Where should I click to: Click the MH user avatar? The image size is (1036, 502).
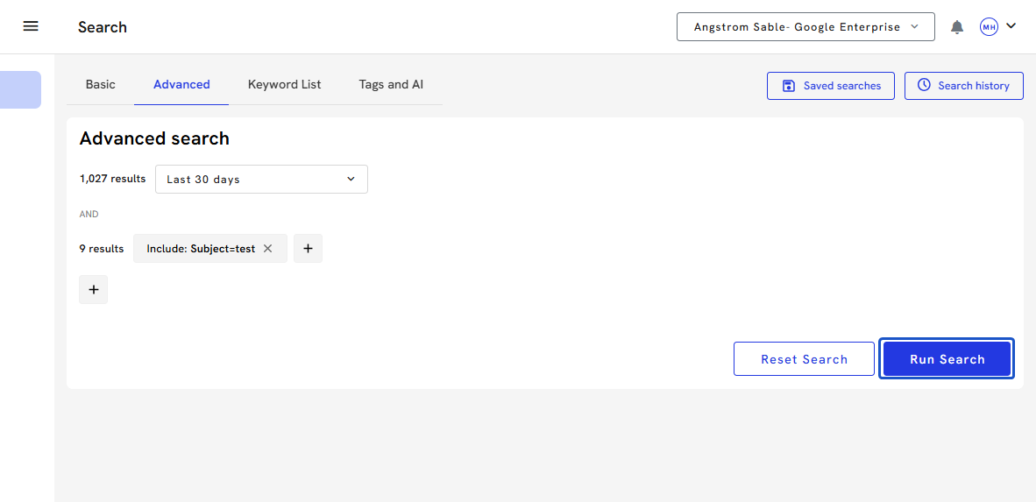pos(989,27)
